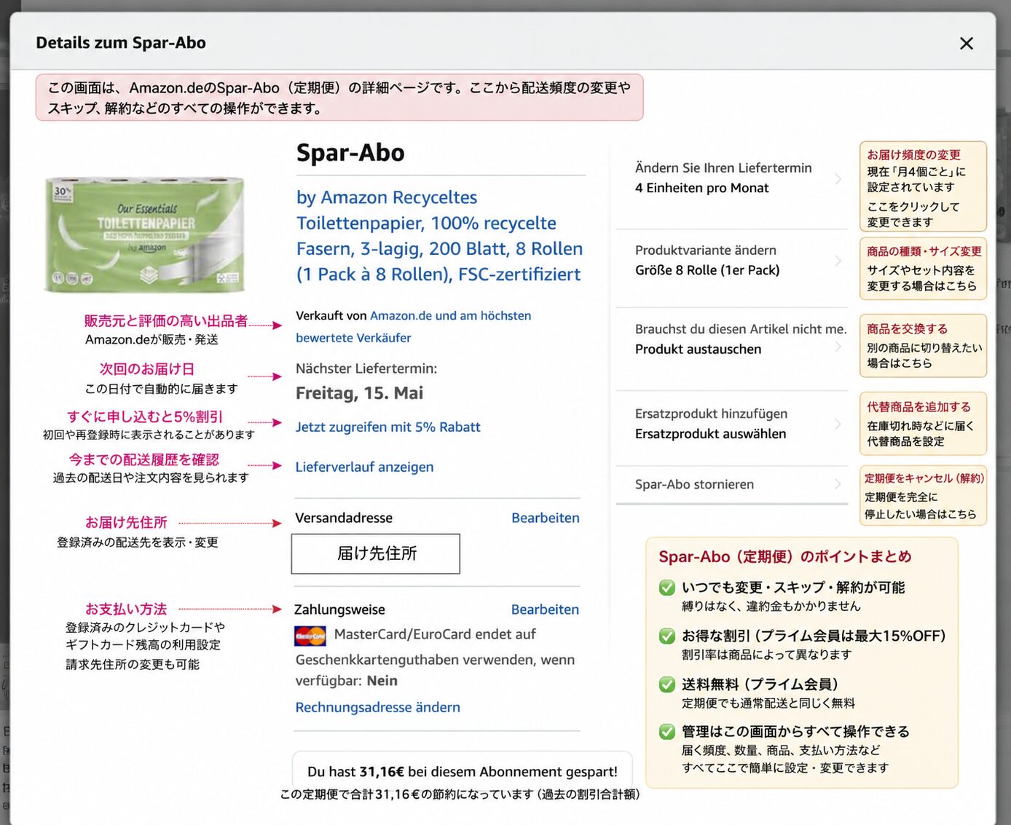
Task: Expand the Produkt austauschen chevron
Action: pyautogui.click(x=838, y=347)
